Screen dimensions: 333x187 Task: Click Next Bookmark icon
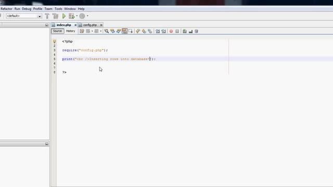144,31
